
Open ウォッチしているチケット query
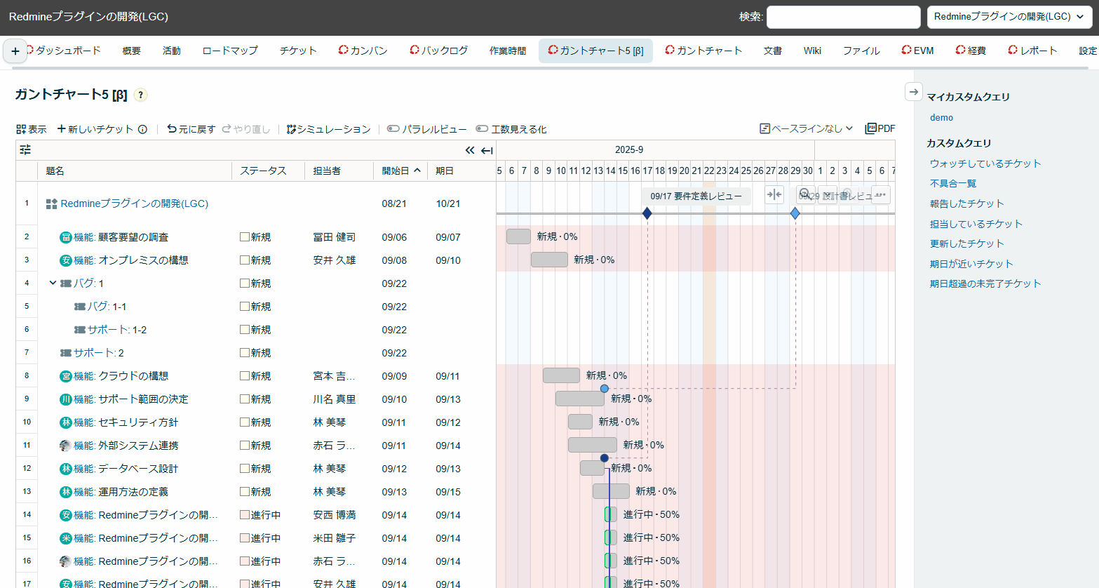click(x=985, y=163)
